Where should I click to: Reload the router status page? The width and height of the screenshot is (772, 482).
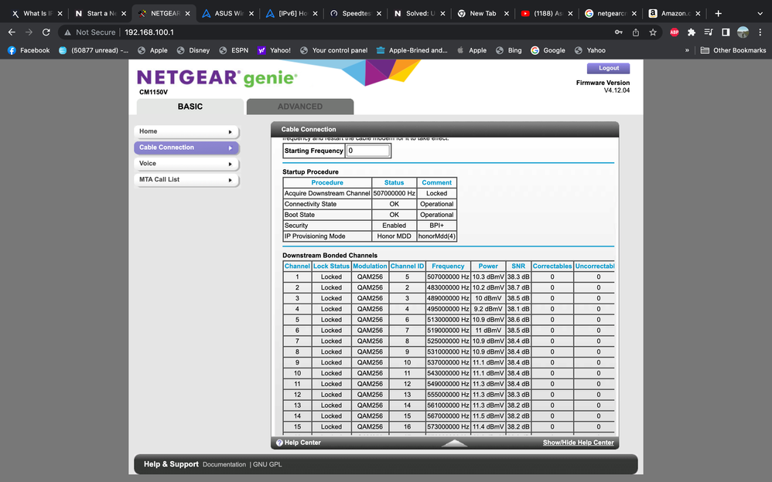pos(46,32)
